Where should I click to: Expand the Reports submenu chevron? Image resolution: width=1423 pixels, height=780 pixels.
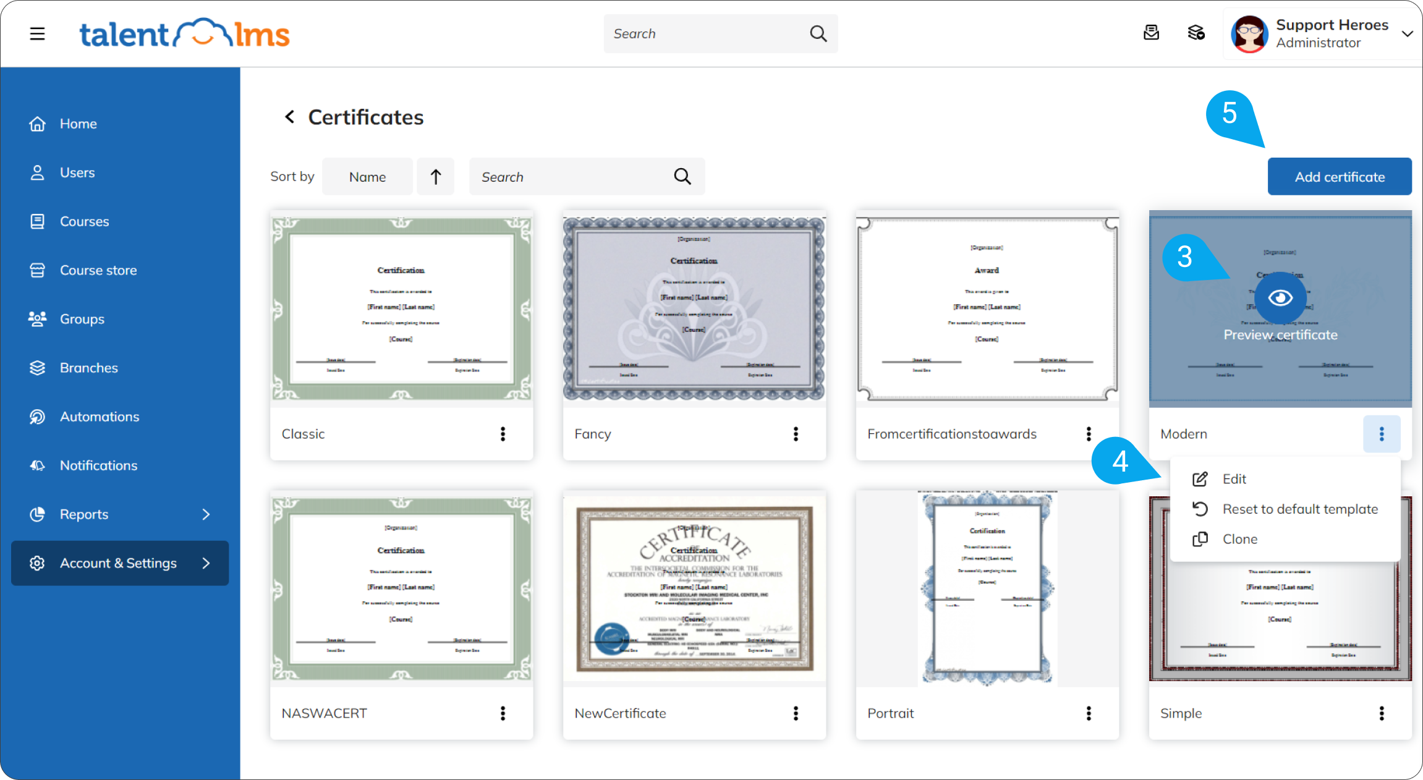[x=206, y=514]
